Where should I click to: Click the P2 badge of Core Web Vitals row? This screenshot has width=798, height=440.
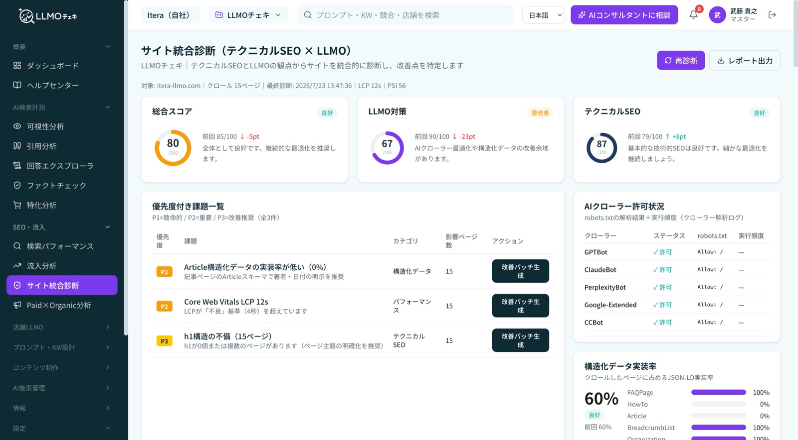pyautogui.click(x=164, y=306)
